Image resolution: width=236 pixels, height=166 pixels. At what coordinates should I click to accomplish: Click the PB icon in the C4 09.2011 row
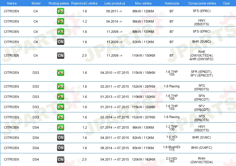tap(61, 11)
